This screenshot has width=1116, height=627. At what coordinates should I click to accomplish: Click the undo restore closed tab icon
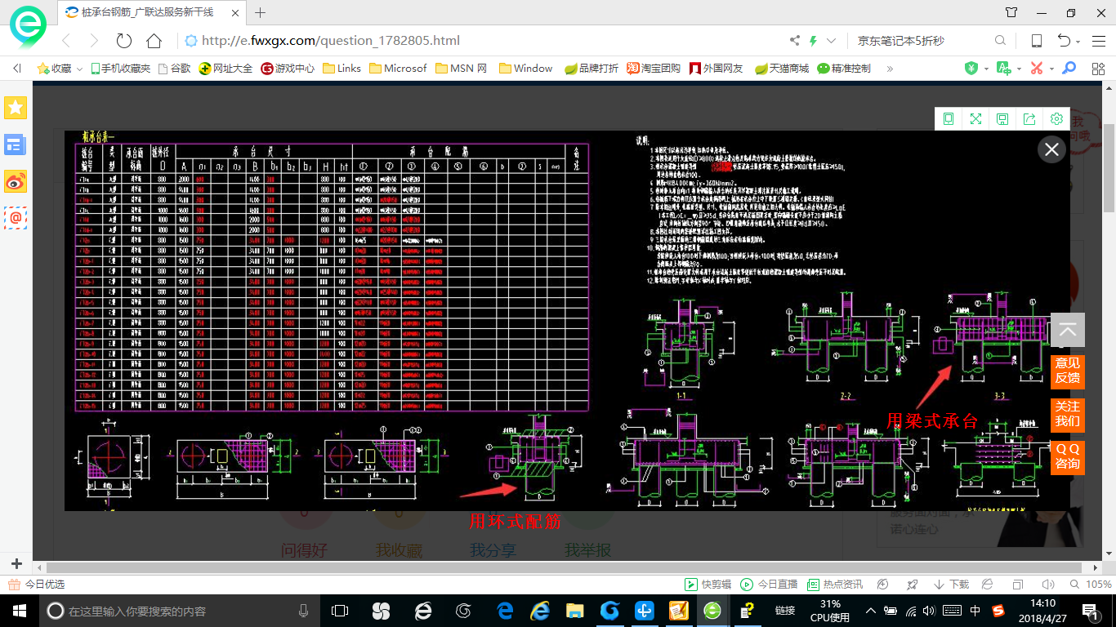[x=1064, y=41]
